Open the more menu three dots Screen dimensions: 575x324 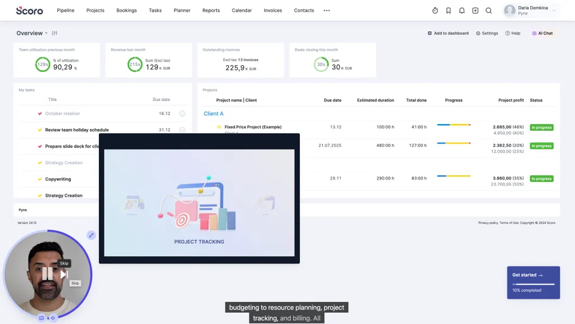pyautogui.click(x=327, y=11)
